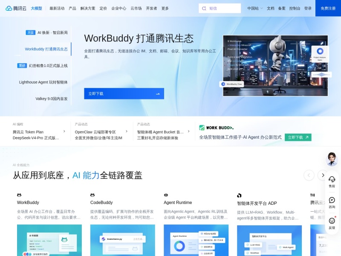The image size is (341, 256).
Task: Click chevron next to 智能体桶 Agent Bucket
Action: click(x=188, y=131)
